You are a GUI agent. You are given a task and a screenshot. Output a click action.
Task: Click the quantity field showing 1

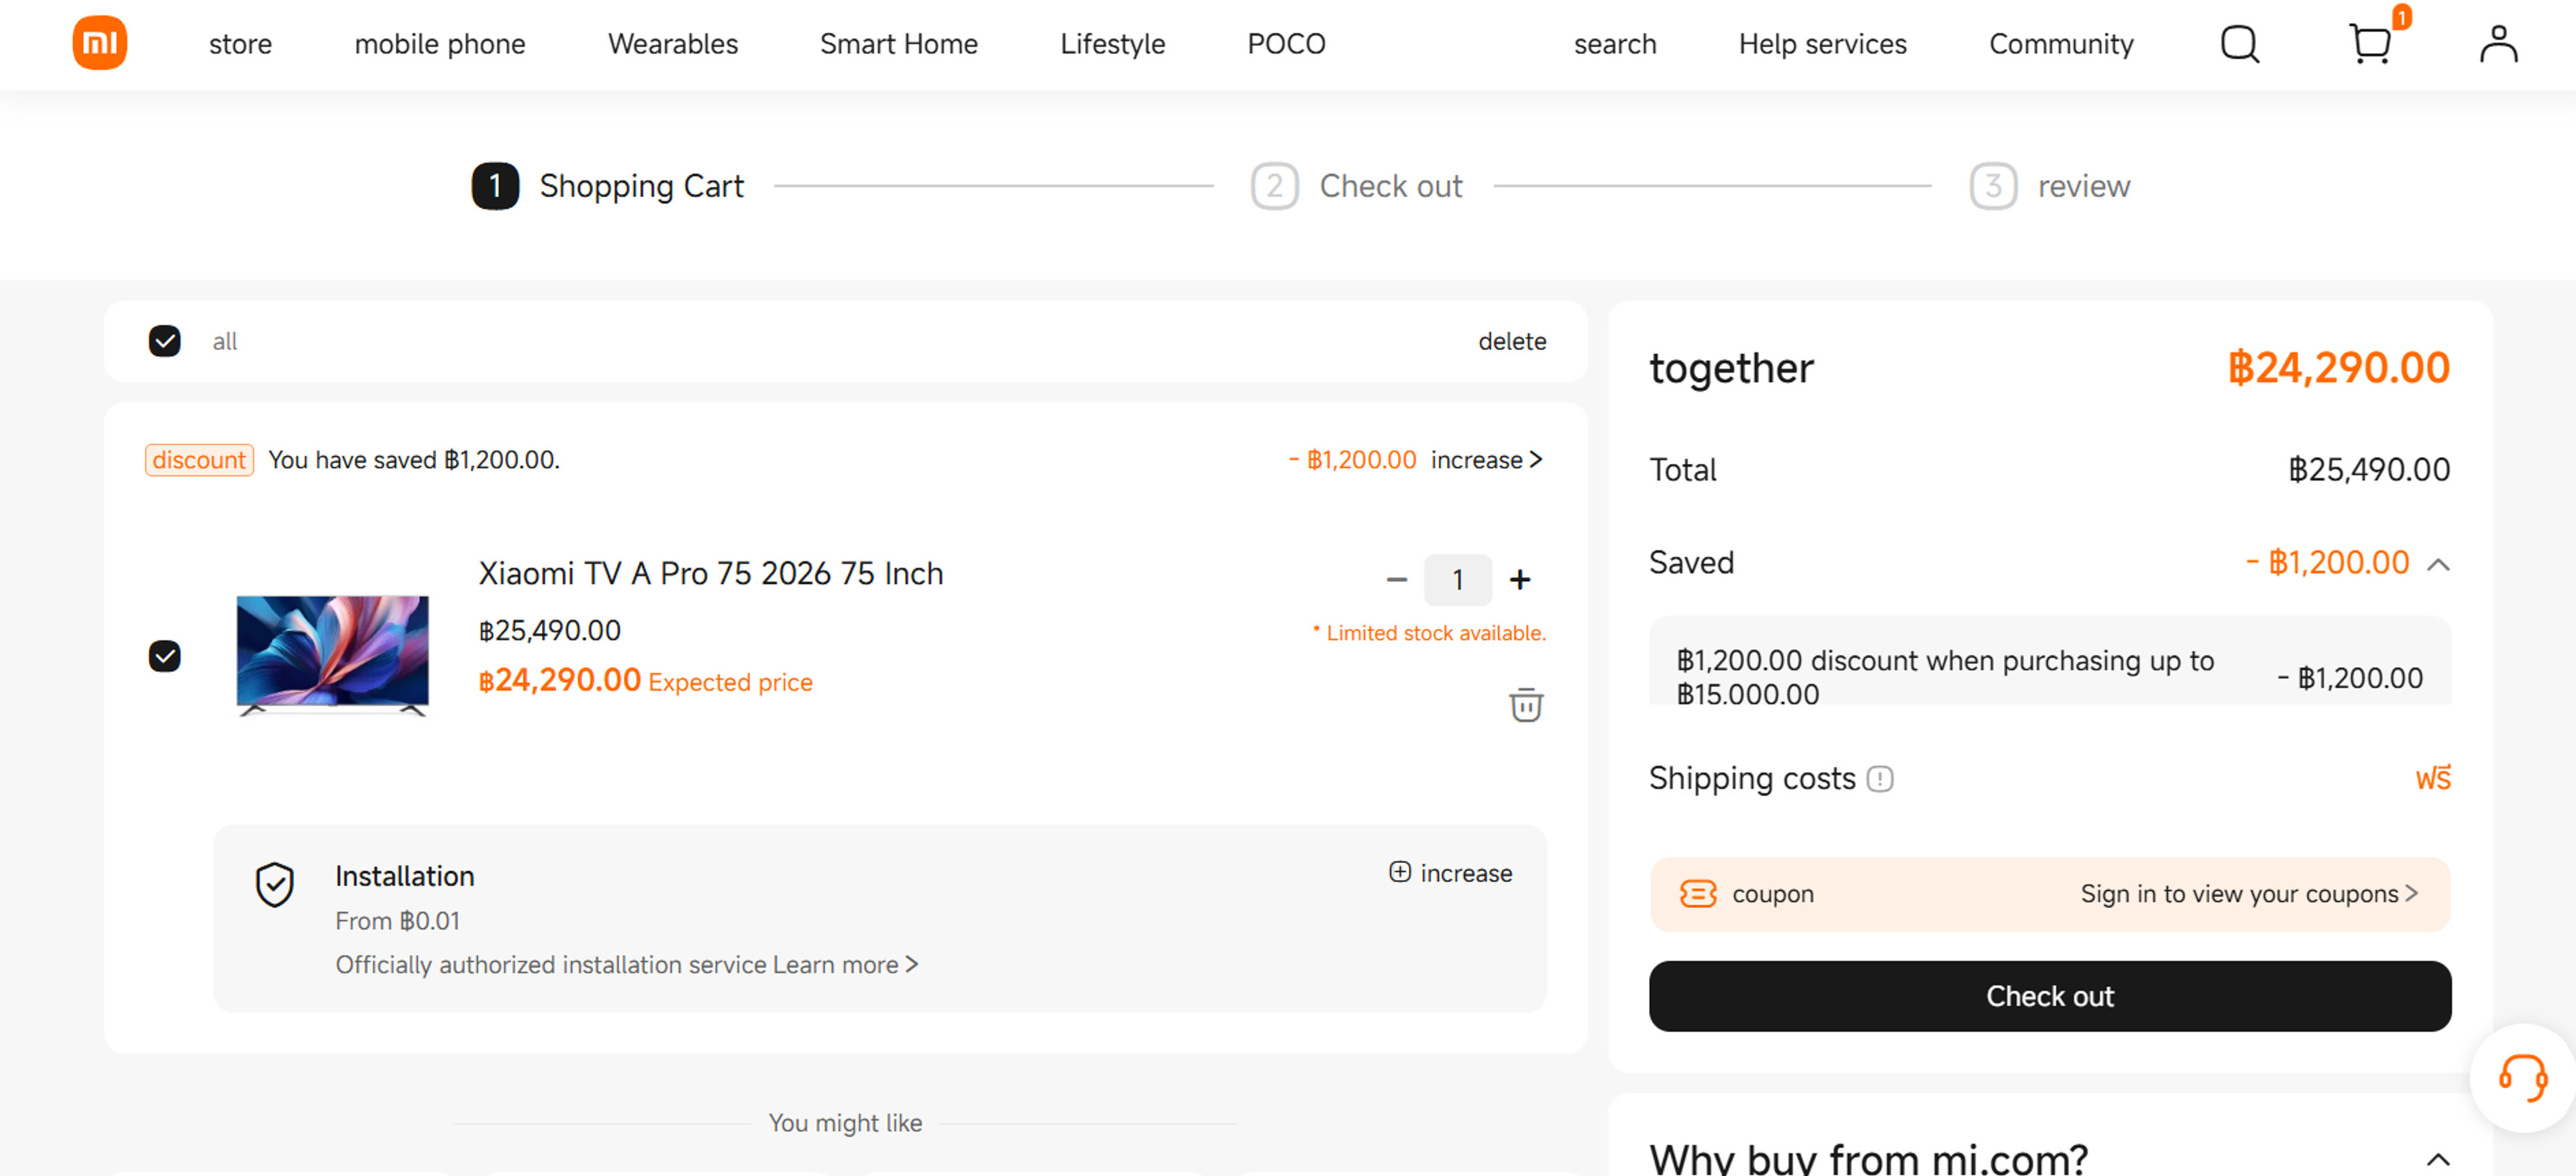click(x=1457, y=579)
